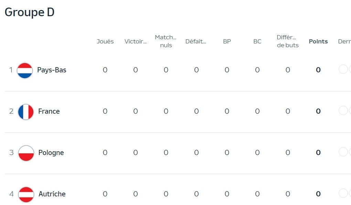Click the Groupe D heading
351x205 pixels.
pyautogui.click(x=30, y=12)
